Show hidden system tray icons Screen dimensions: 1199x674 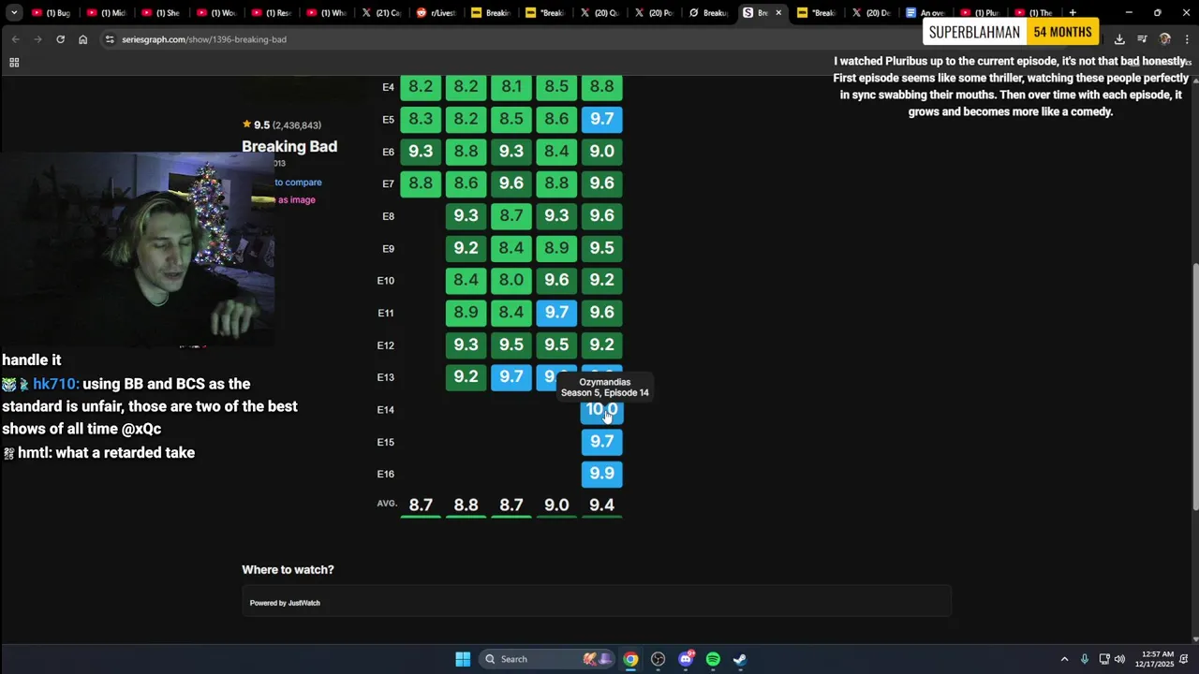(1064, 659)
